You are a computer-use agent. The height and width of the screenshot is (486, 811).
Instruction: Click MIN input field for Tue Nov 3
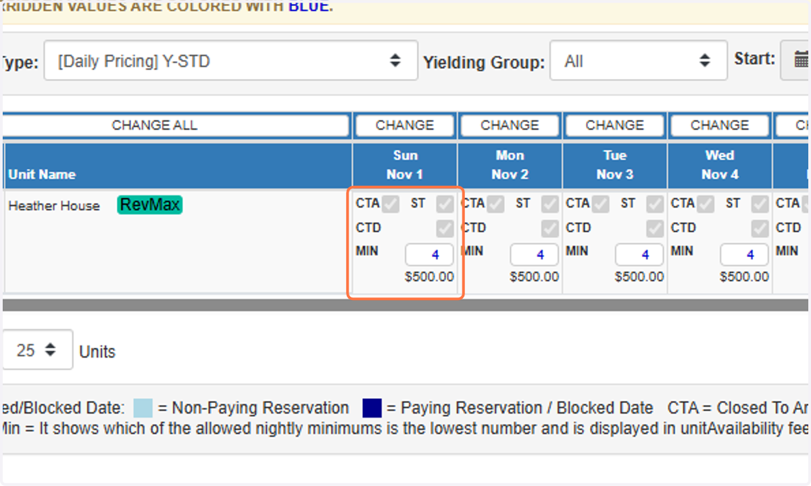pos(639,255)
